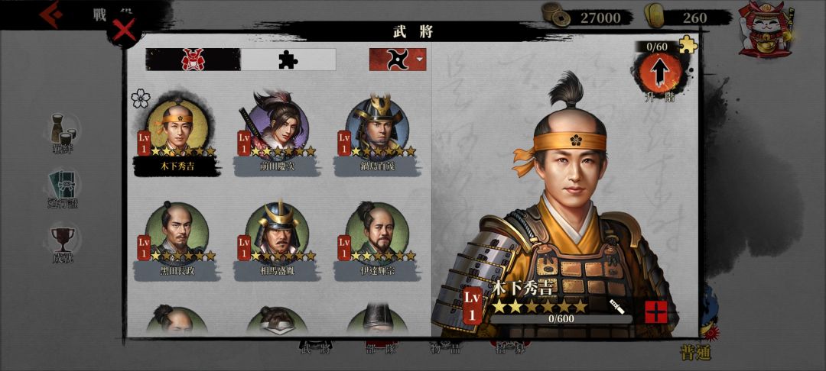Click the 0/600 experience progress bar
The image size is (826, 371).
(561, 318)
